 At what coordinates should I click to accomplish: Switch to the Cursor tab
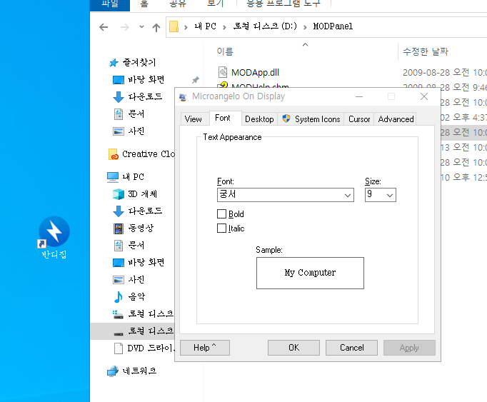pyautogui.click(x=359, y=119)
